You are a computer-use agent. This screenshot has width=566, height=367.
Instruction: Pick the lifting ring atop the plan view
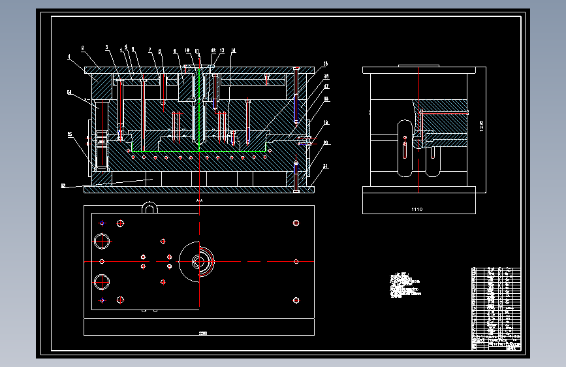click(x=149, y=208)
